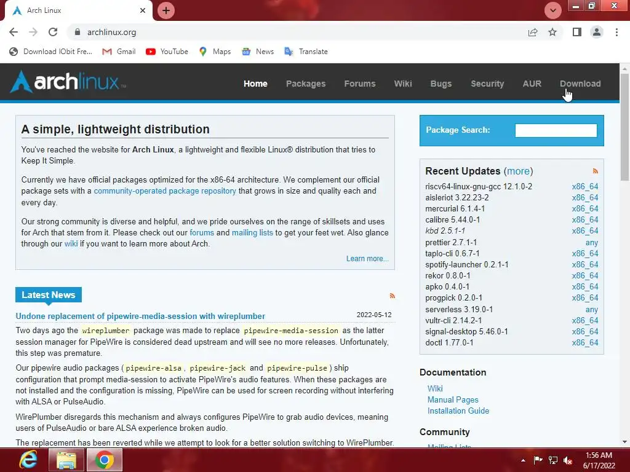
Task: Open the doctl 1.77.0-1 package
Action: [449, 343]
